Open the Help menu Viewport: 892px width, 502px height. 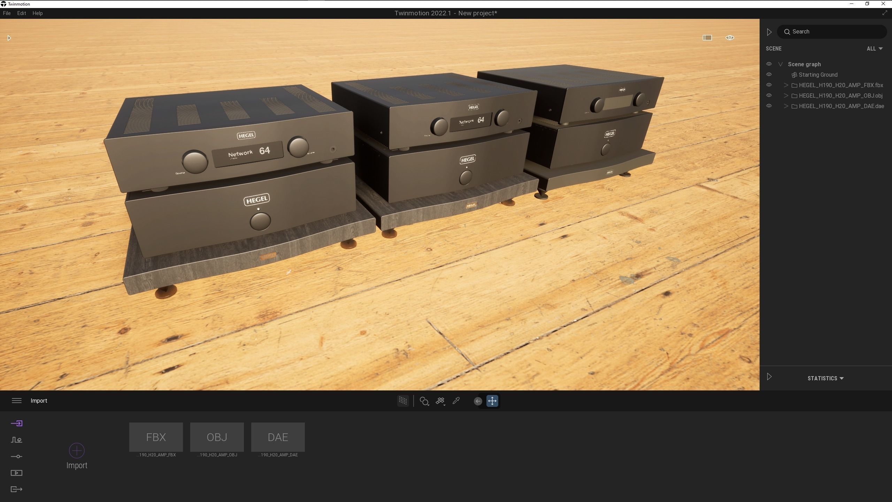pyautogui.click(x=38, y=13)
